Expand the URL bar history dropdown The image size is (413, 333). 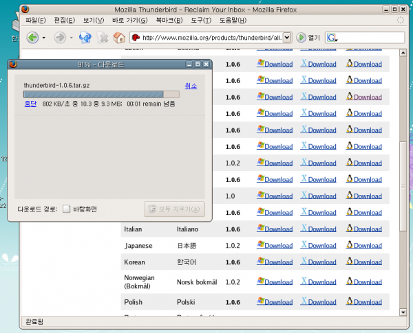point(287,38)
